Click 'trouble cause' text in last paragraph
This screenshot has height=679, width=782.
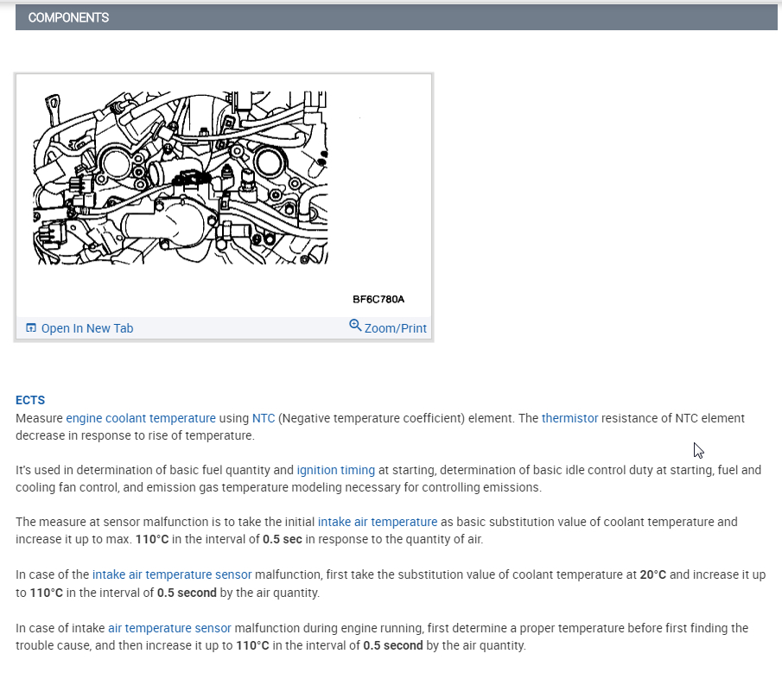[x=52, y=645]
